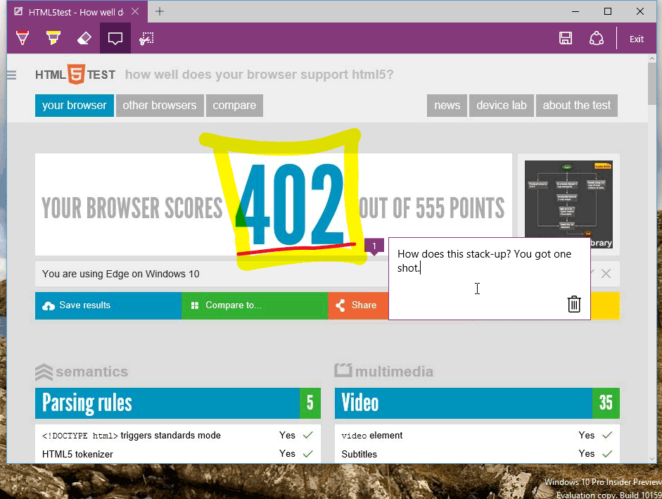This screenshot has height=499, width=662.
Task: Click the multimedia clapperboard icon
Action: (343, 370)
